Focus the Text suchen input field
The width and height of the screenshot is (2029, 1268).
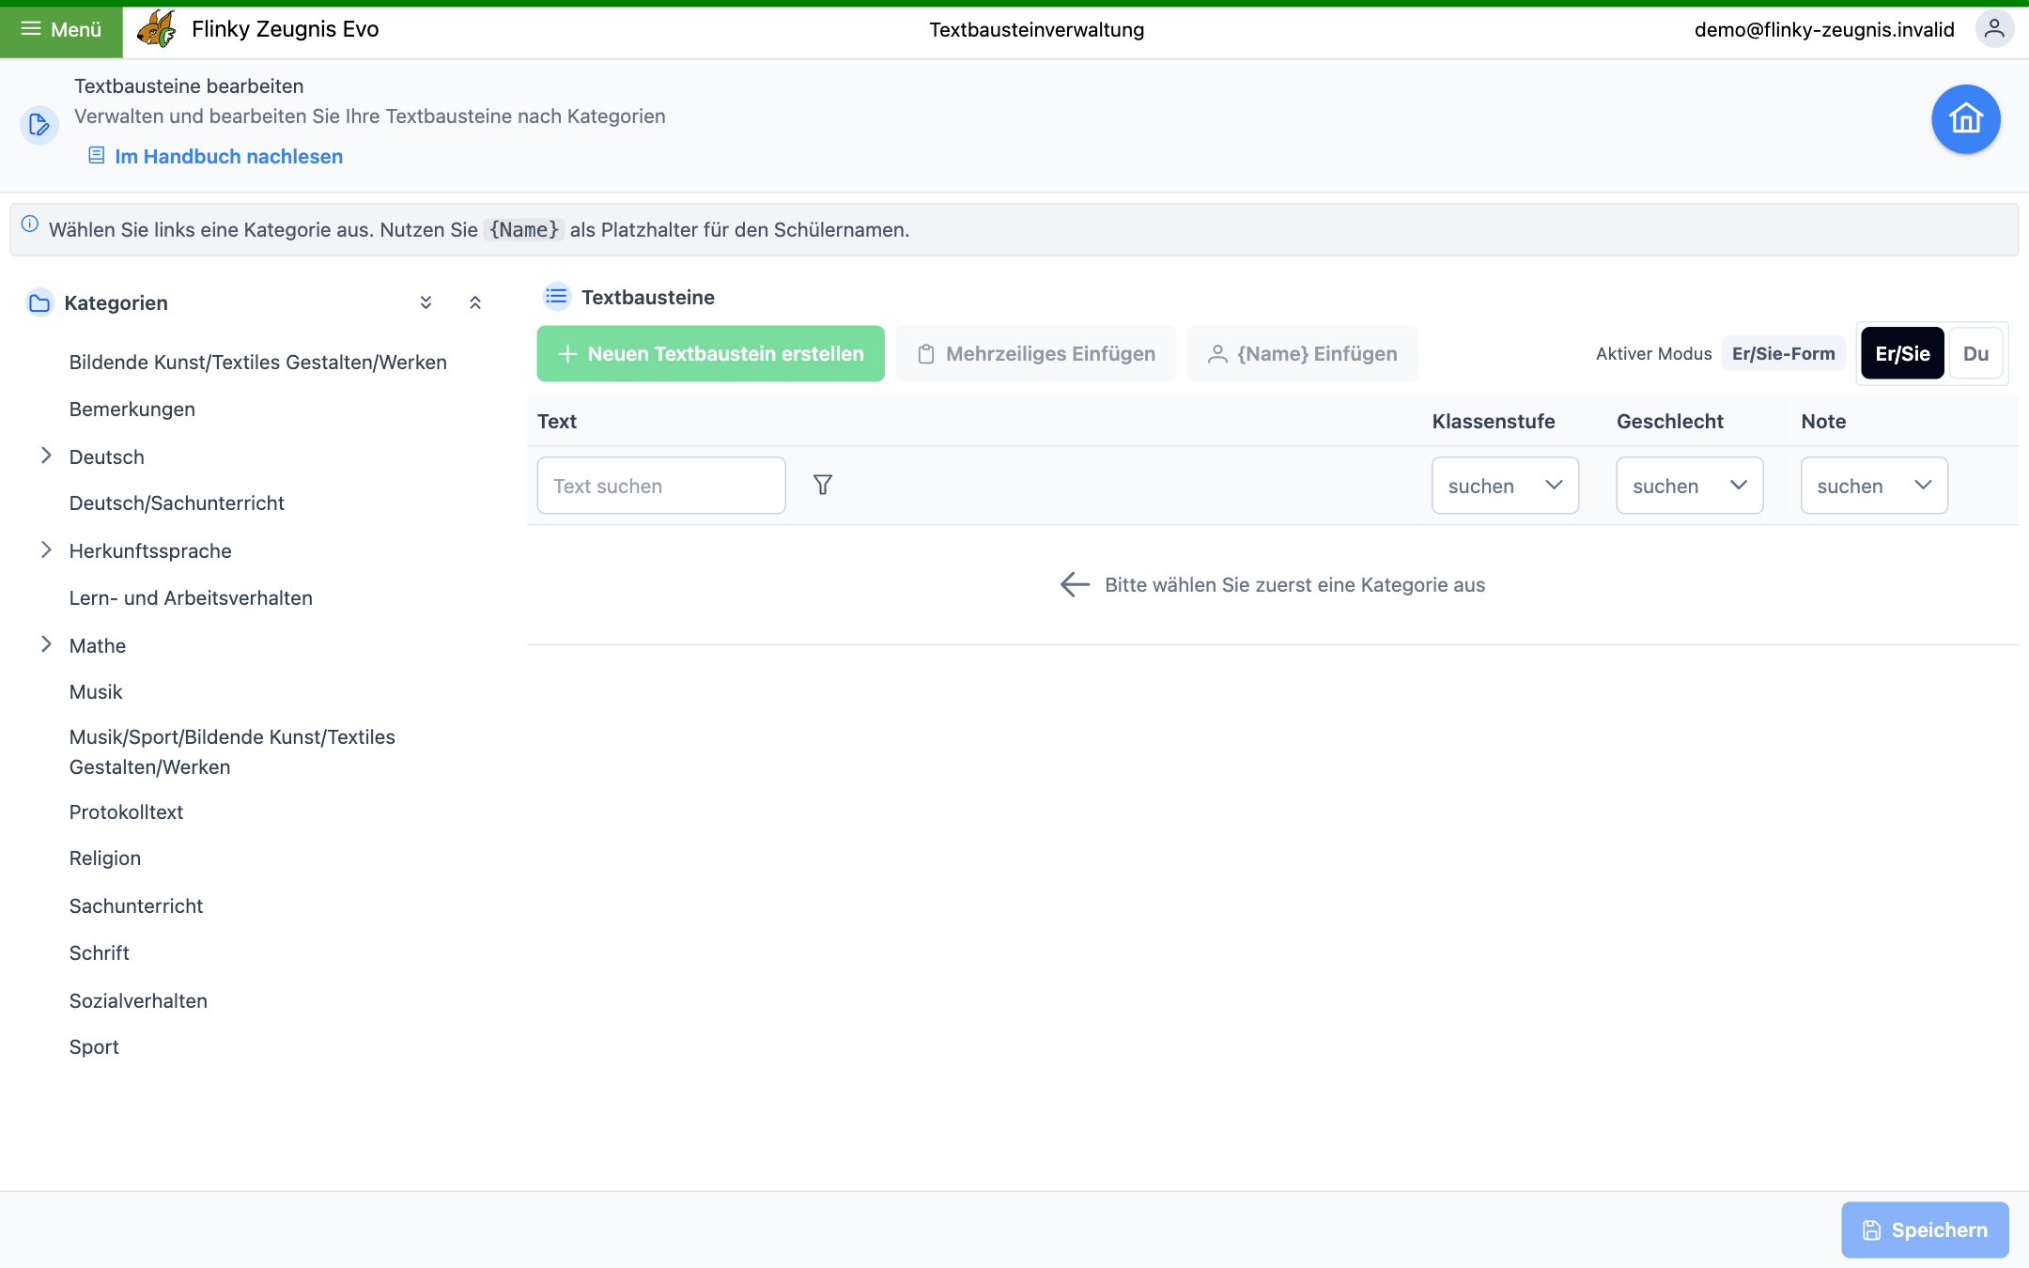pos(661,486)
